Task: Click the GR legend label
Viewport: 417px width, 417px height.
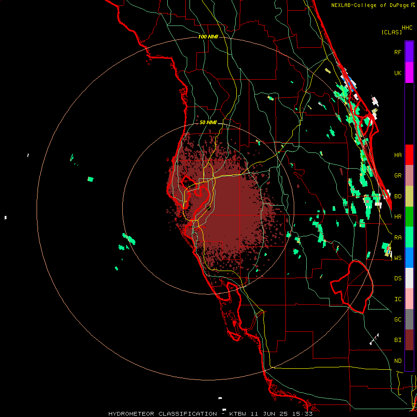Action: [398, 176]
